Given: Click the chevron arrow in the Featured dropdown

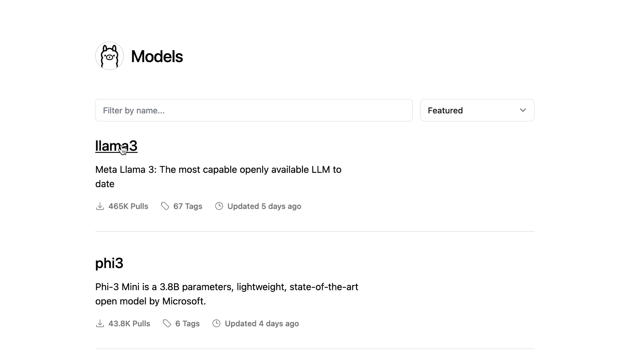Looking at the screenshot, I should coord(523,110).
